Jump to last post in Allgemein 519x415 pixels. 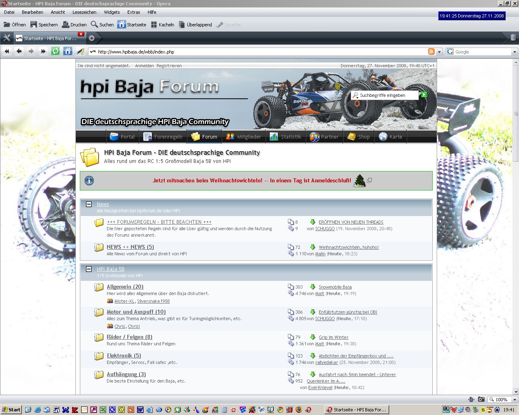tap(313, 287)
